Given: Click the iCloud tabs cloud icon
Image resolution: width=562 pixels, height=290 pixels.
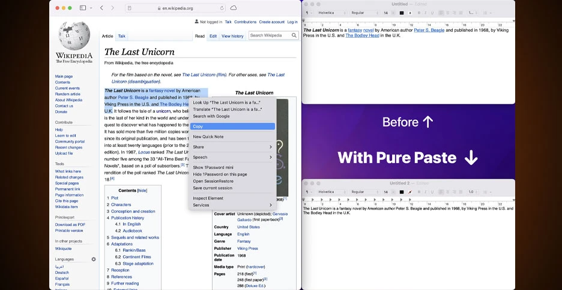Looking at the screenshot, I should point(234,8).
